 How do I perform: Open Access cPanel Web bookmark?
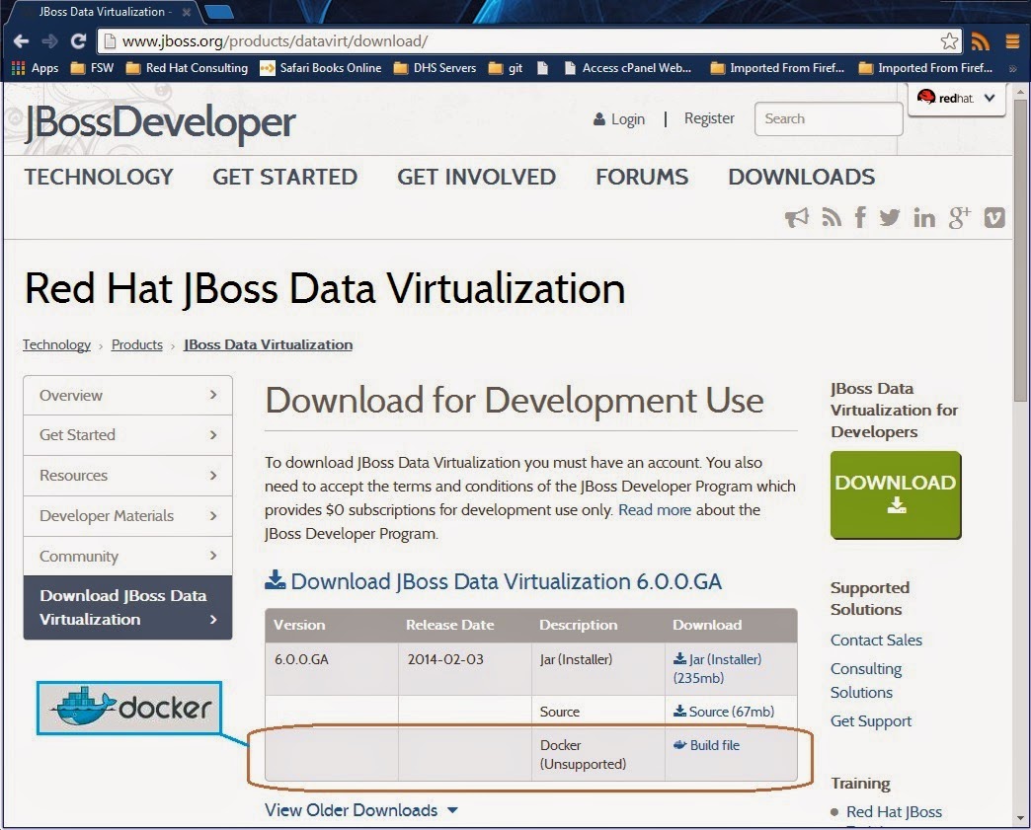coord(628,68)
